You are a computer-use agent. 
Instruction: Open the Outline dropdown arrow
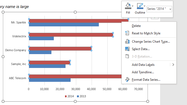point(144,6)
